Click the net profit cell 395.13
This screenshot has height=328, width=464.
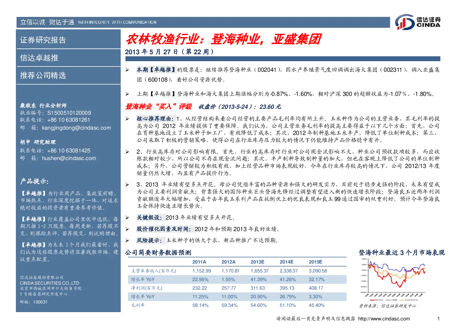coord(287,288)
